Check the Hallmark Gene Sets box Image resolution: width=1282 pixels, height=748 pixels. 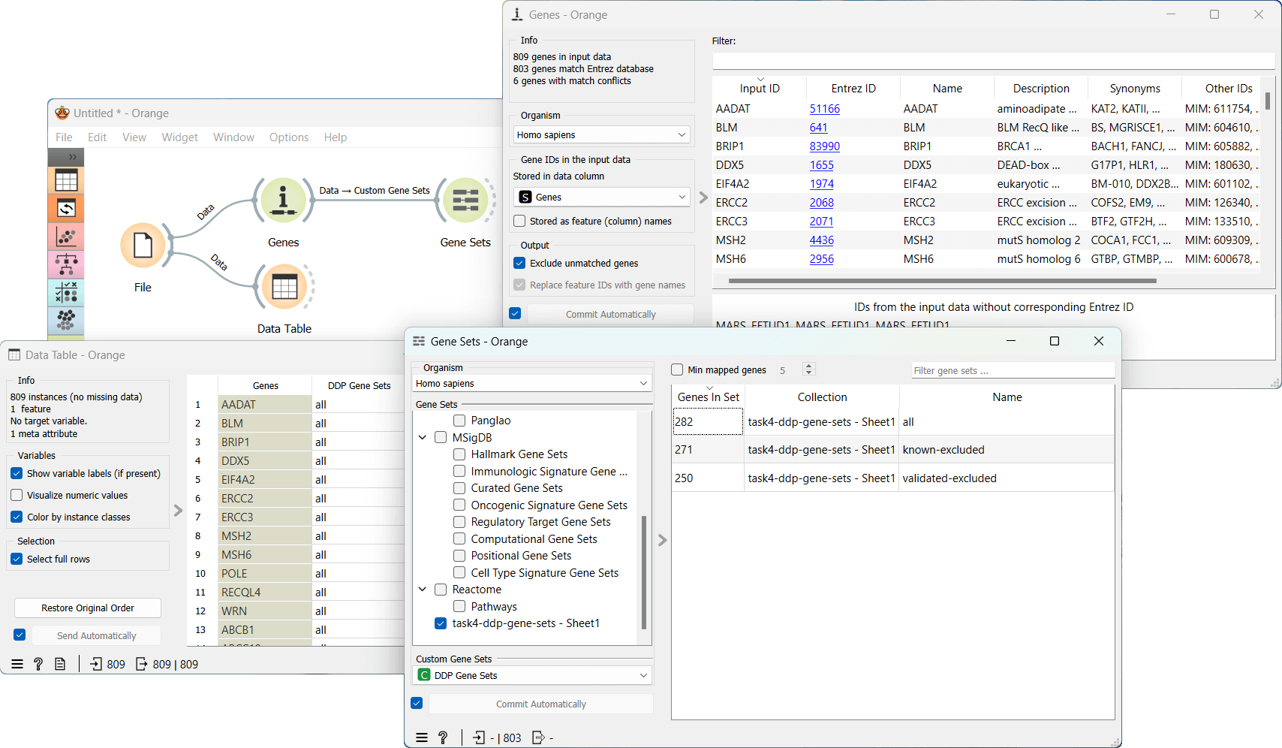point(459,454)
